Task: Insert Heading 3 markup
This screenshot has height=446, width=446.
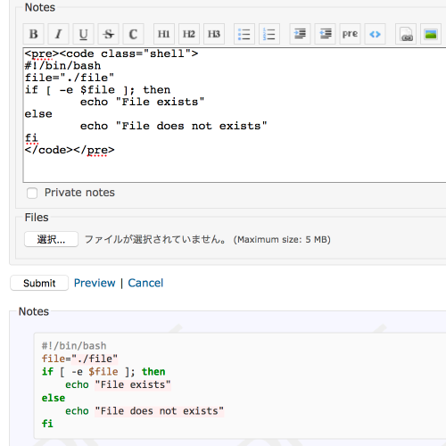Action: (x=214, y=34)
